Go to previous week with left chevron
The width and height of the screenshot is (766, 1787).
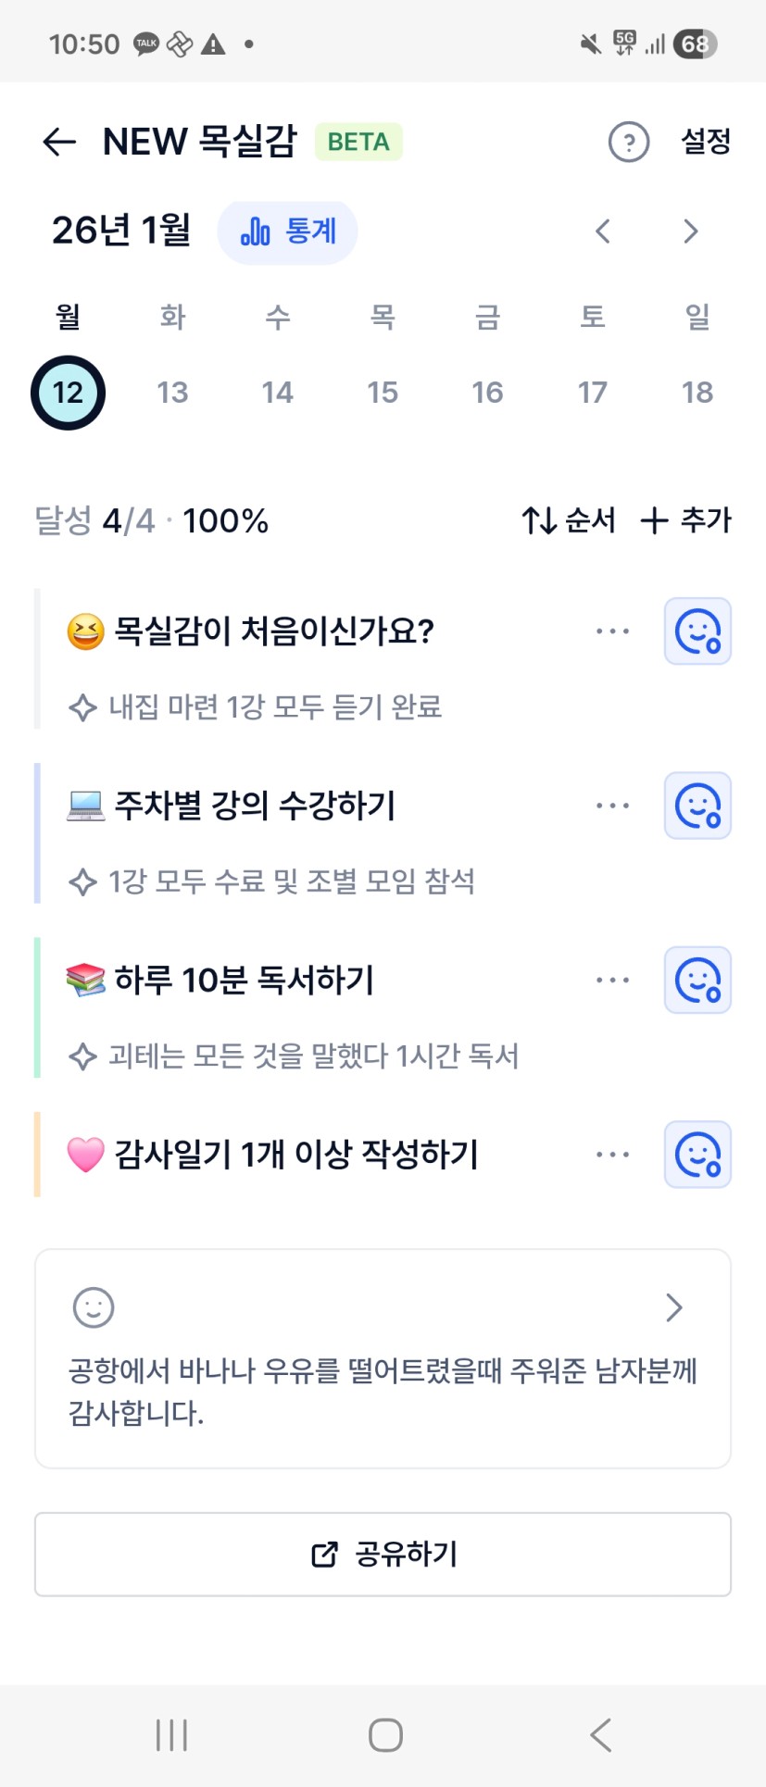pyautogui.click(x=603, y=231)
